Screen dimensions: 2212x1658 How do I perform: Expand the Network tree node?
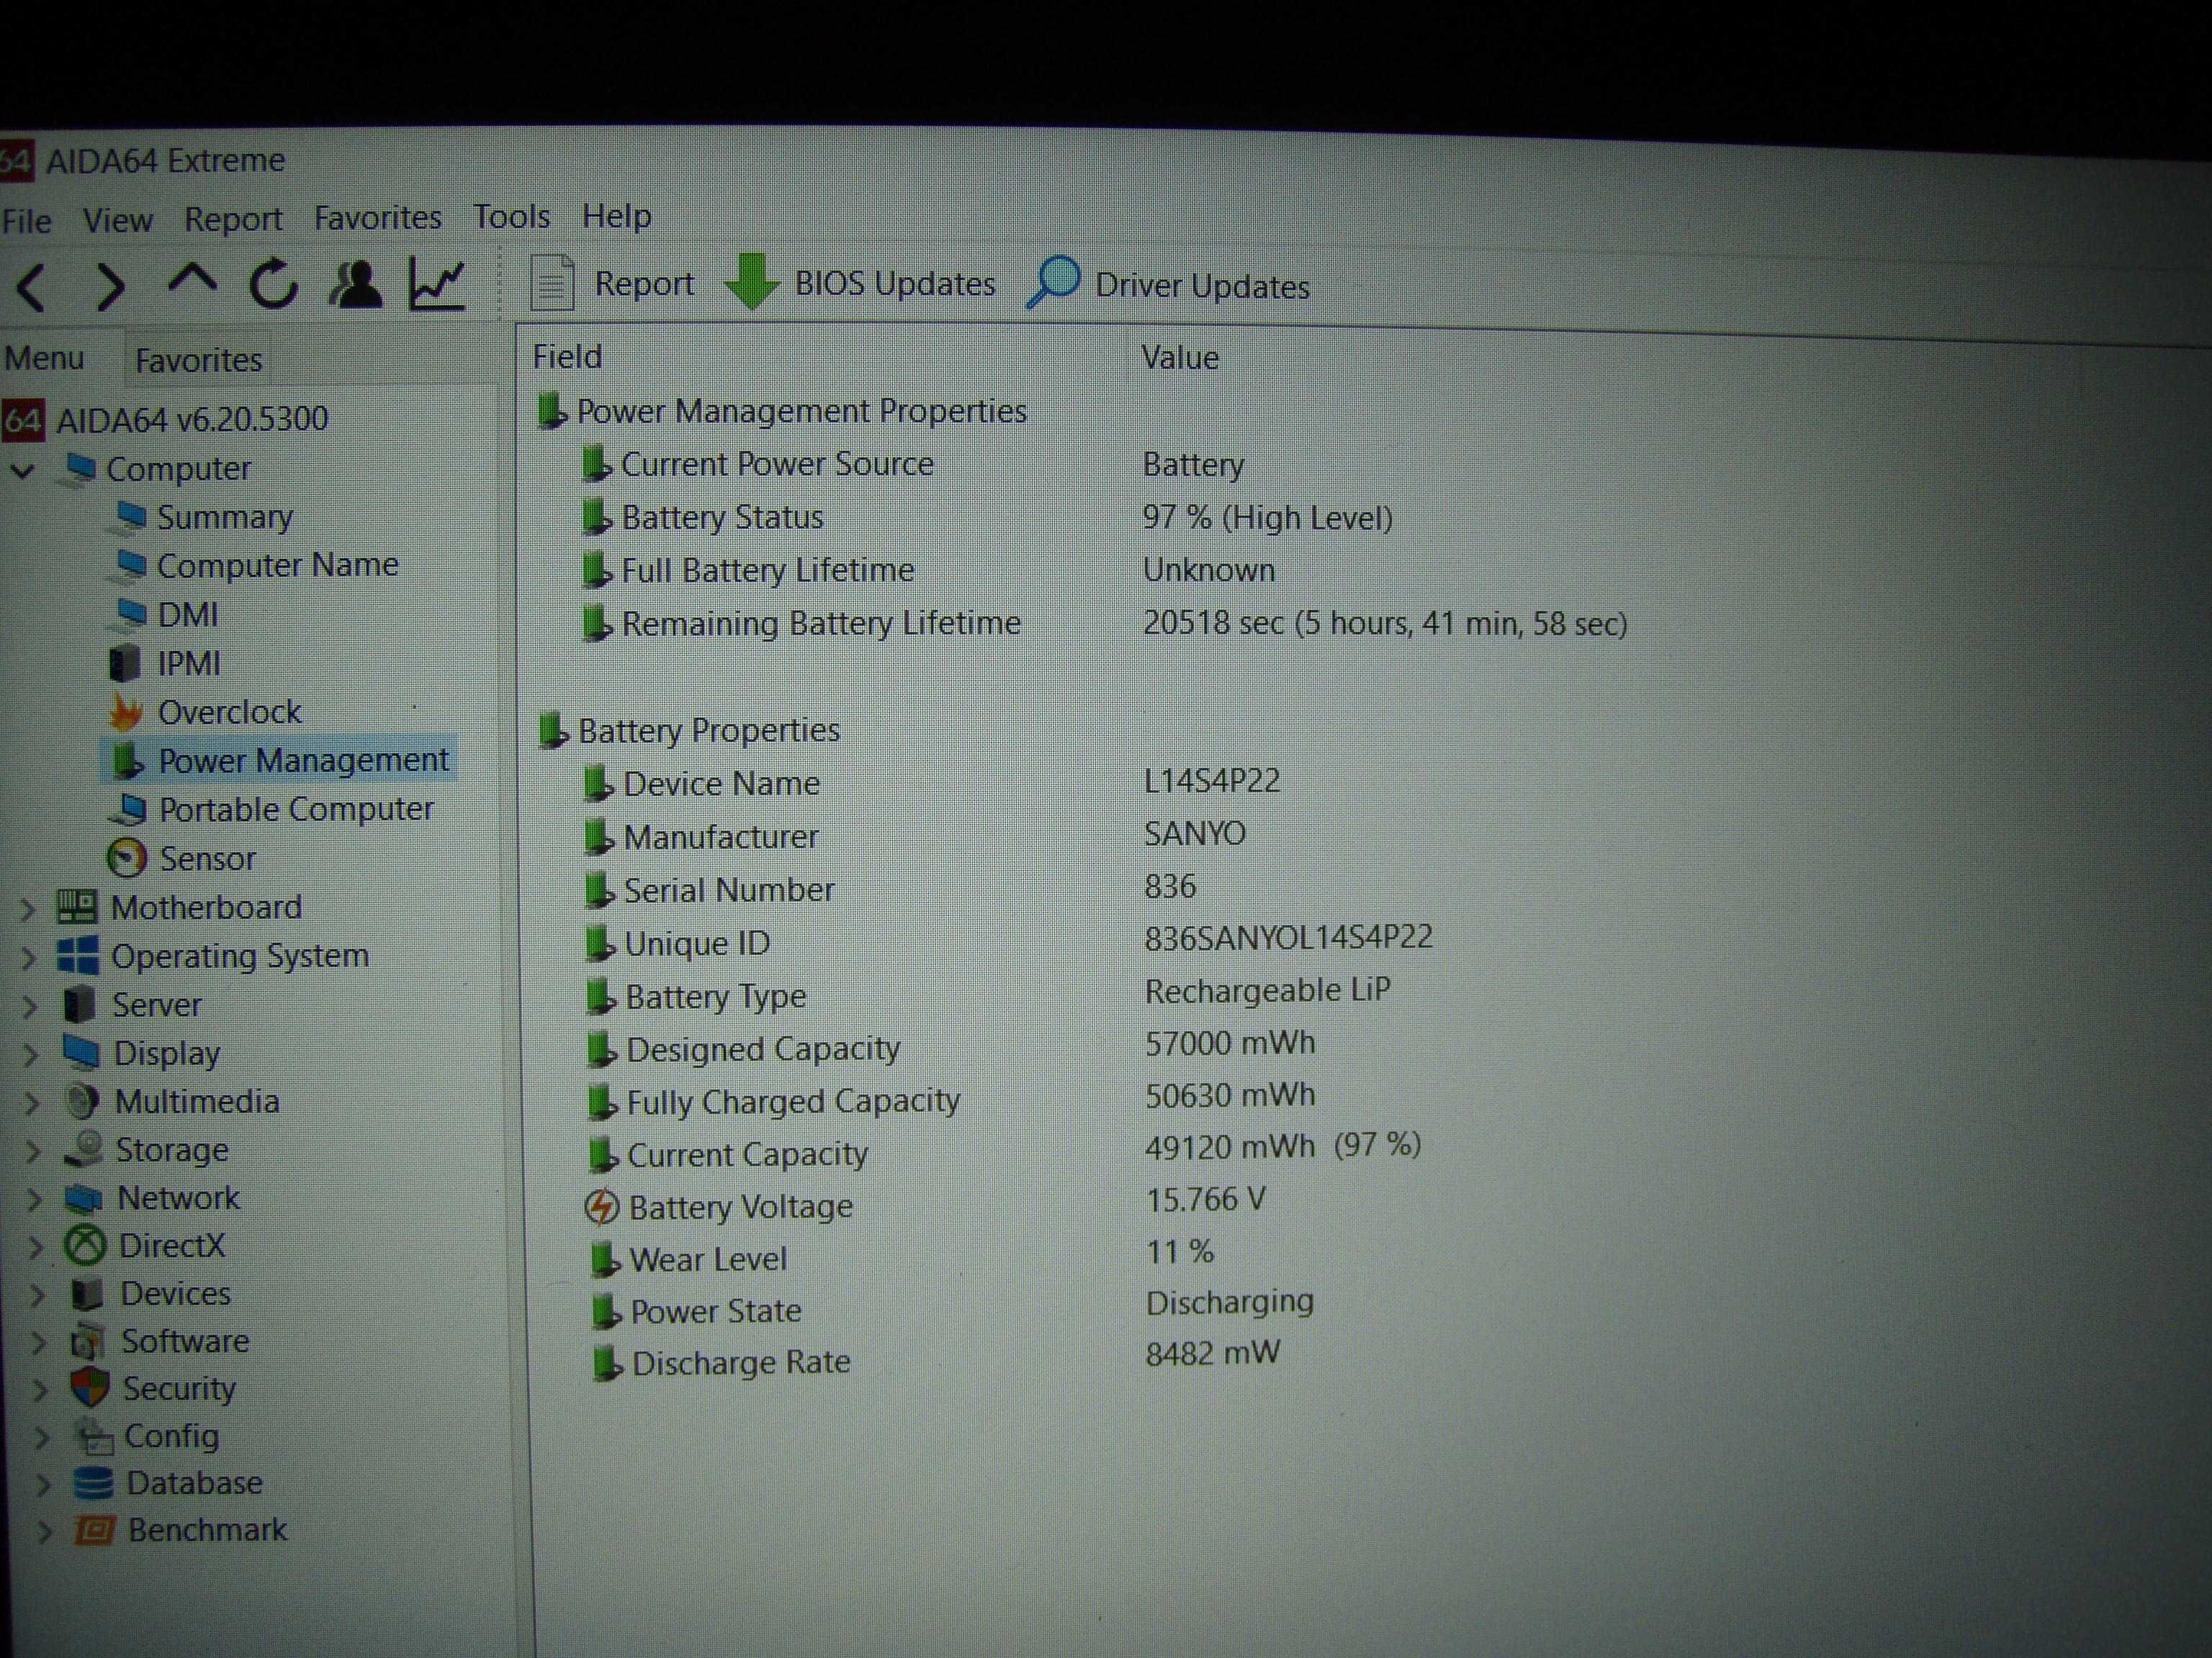[34, 1200]
